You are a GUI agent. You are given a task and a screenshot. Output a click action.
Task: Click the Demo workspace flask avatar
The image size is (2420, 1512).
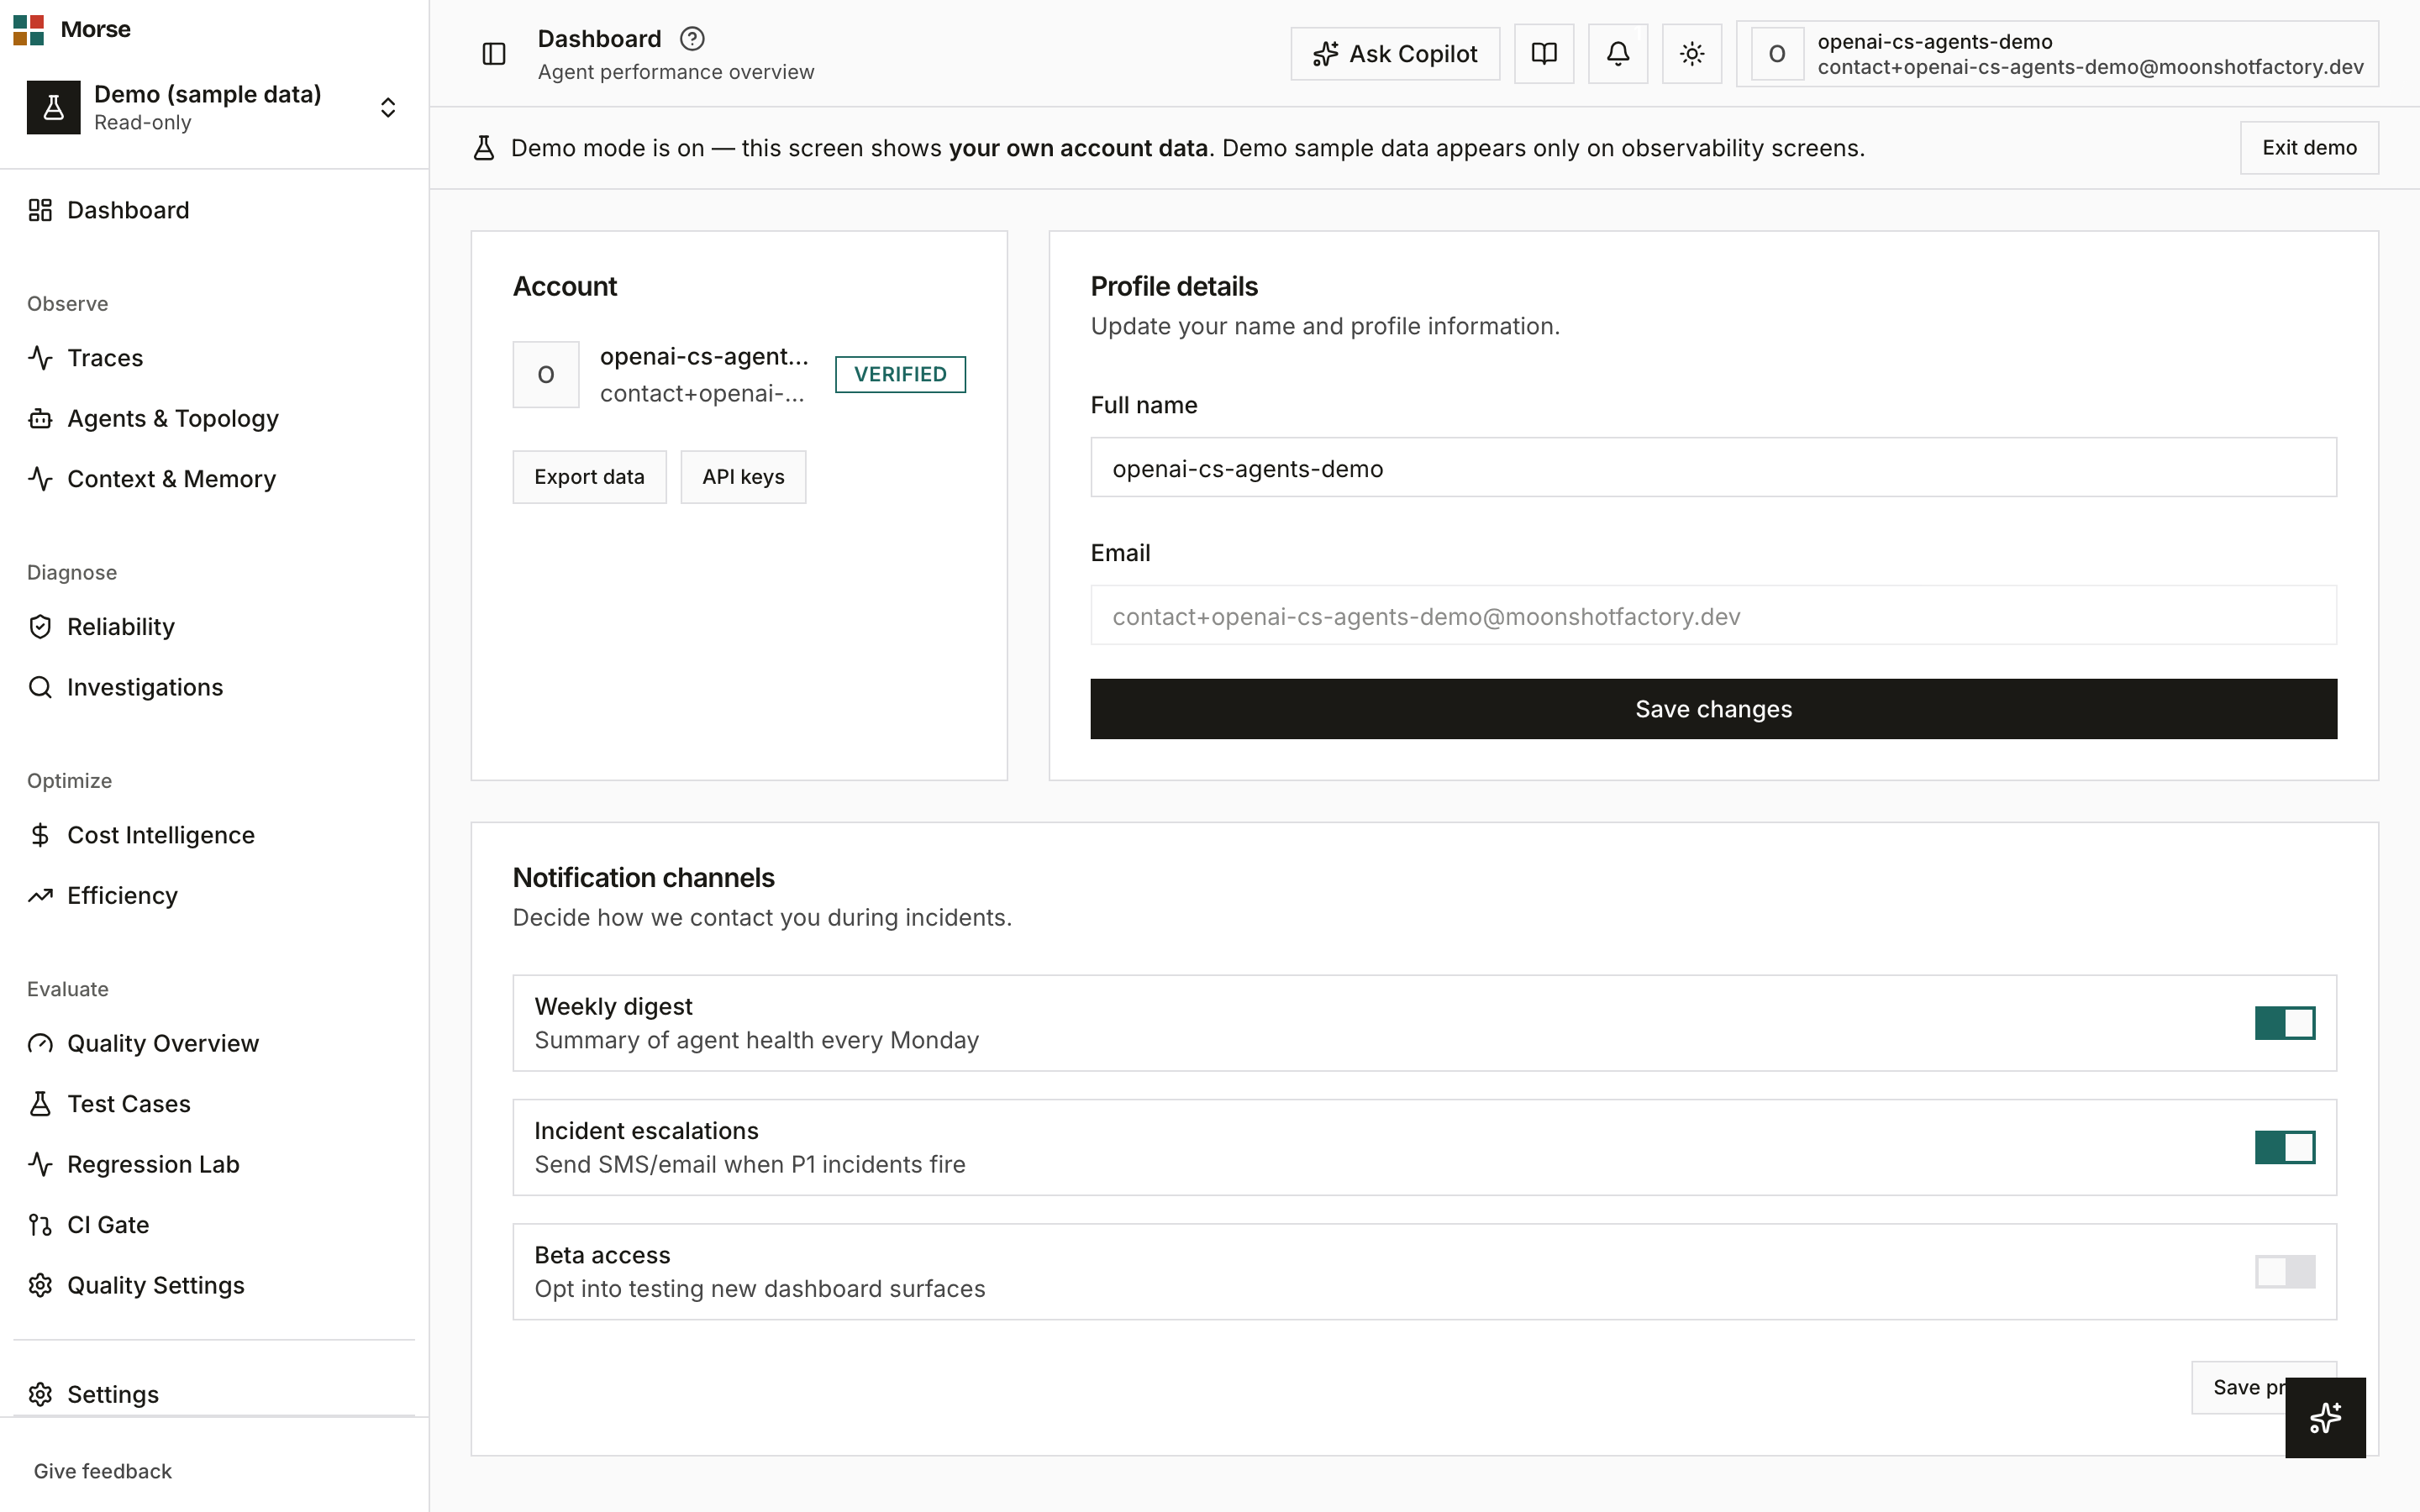53,107
